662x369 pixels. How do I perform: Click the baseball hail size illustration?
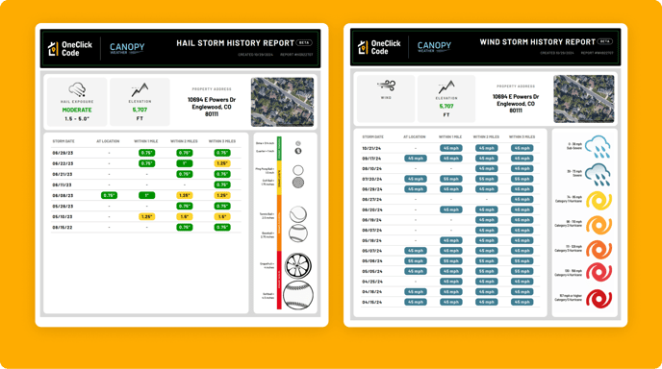point(298,234)
